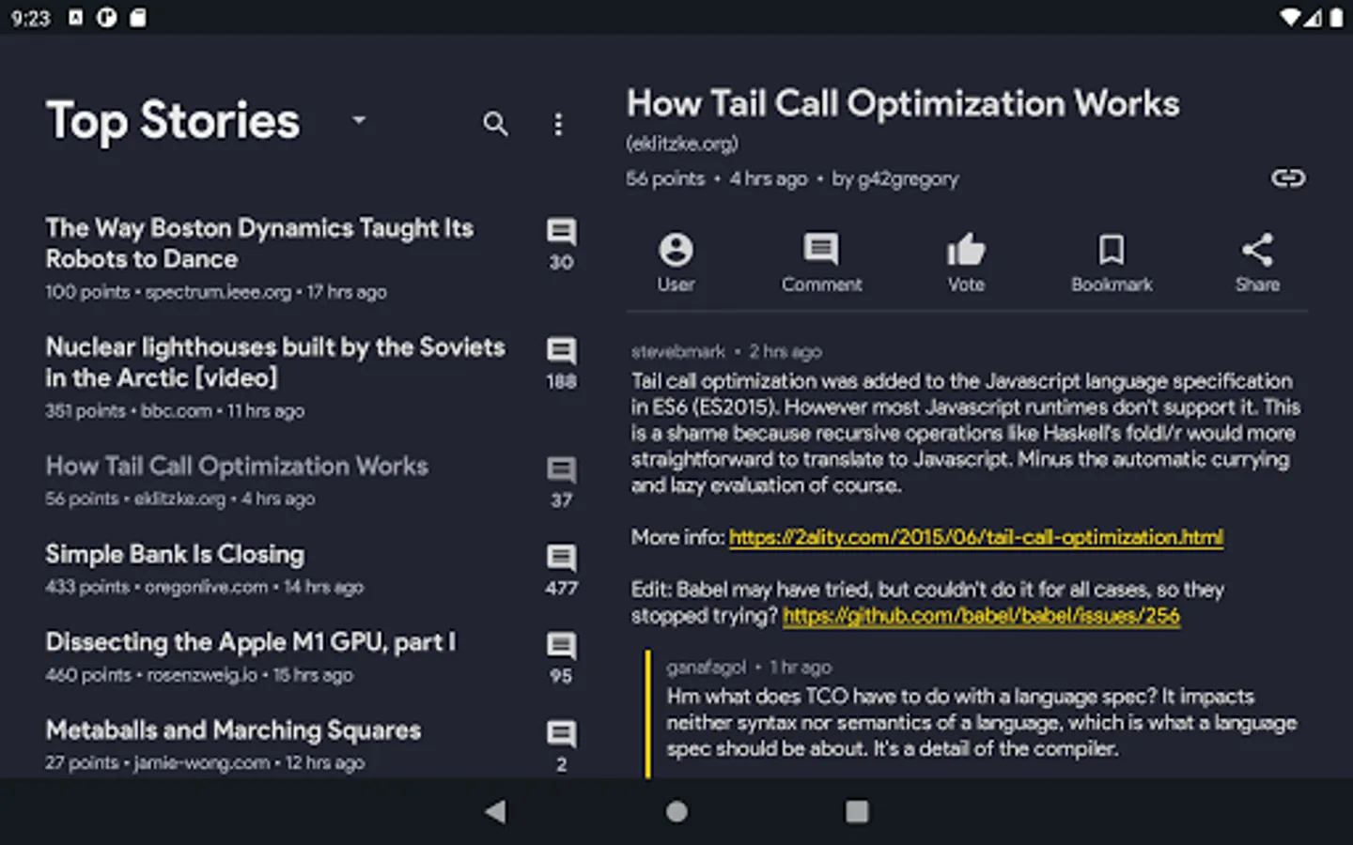Select Metaballs and Marching Squares story

(233, 730)
